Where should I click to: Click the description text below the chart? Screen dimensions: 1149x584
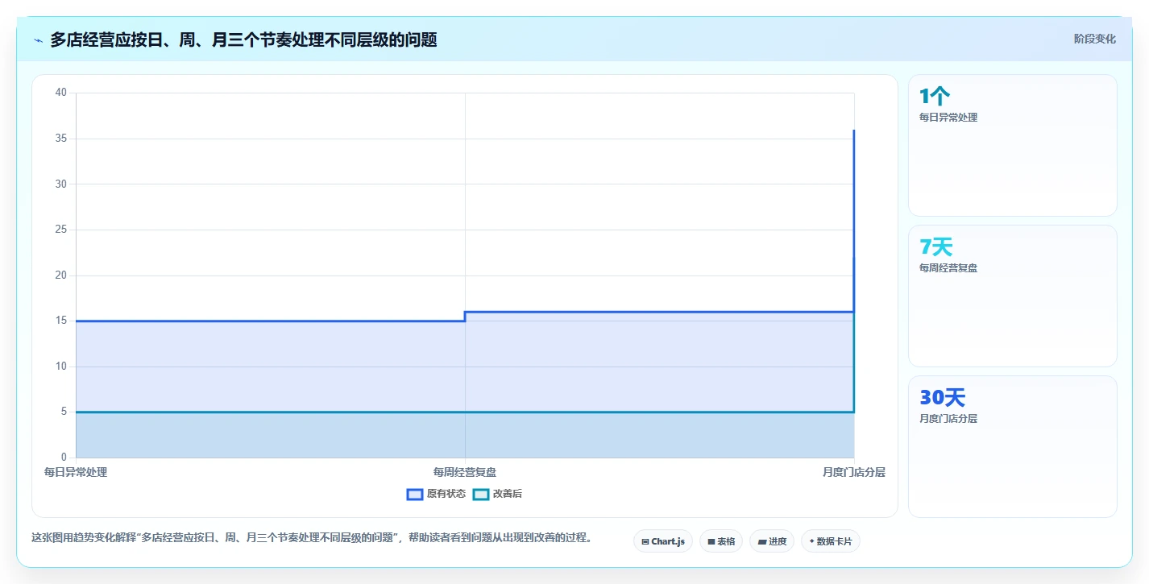pyautogui.click(x=312, y=537)
